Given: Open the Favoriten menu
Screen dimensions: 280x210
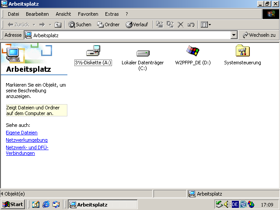Looking at the screenshot, I should click(x=88, y=14).
